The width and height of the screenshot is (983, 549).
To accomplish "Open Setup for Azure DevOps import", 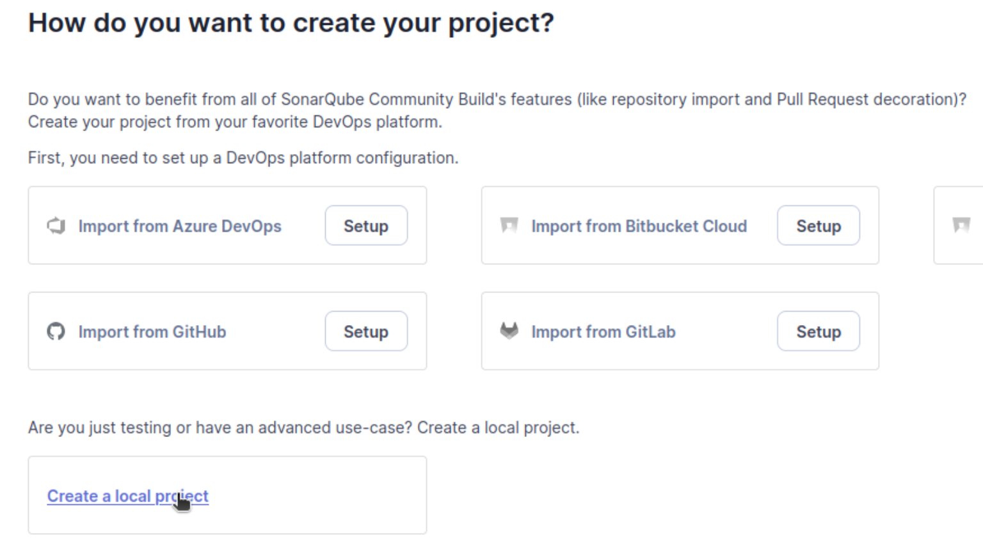I will coord(366,225).
